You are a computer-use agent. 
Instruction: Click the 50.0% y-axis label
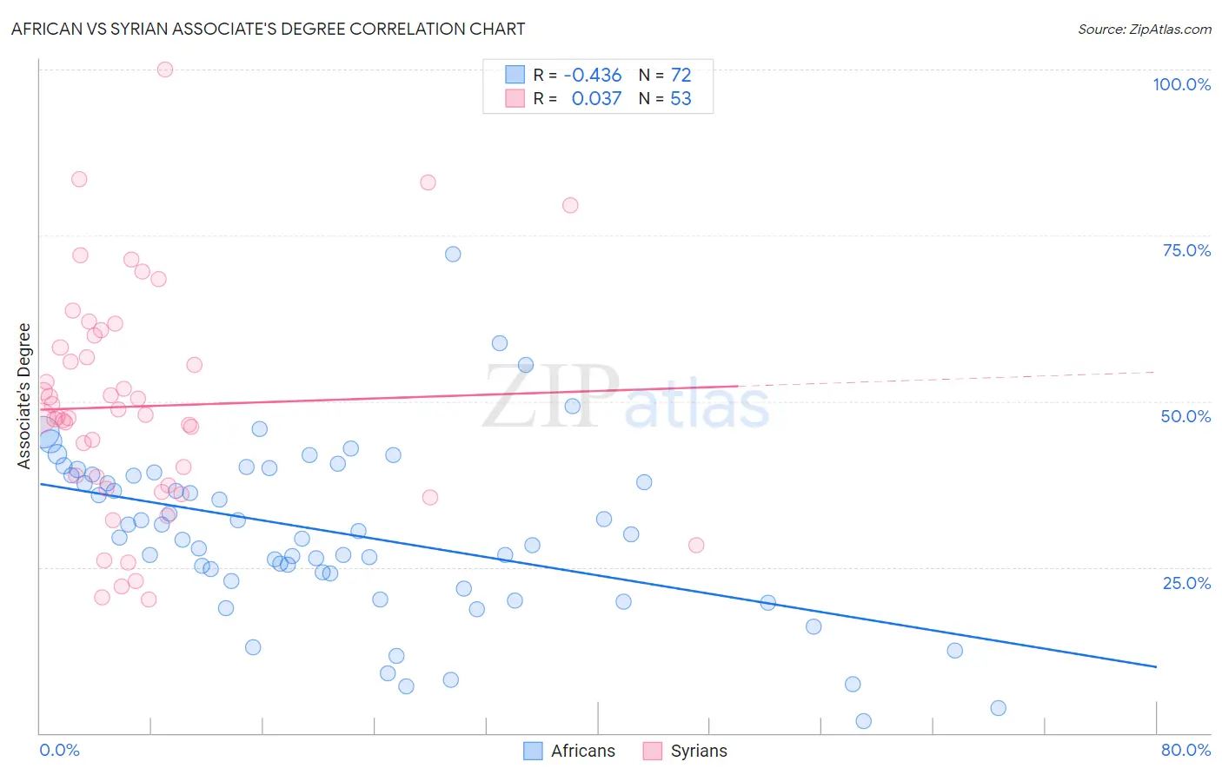pos(1185,416)
